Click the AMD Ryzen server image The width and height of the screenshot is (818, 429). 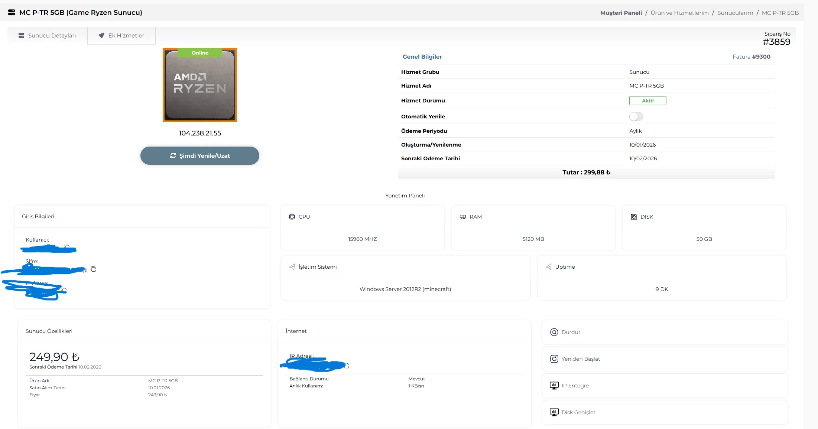pos(200,85)
